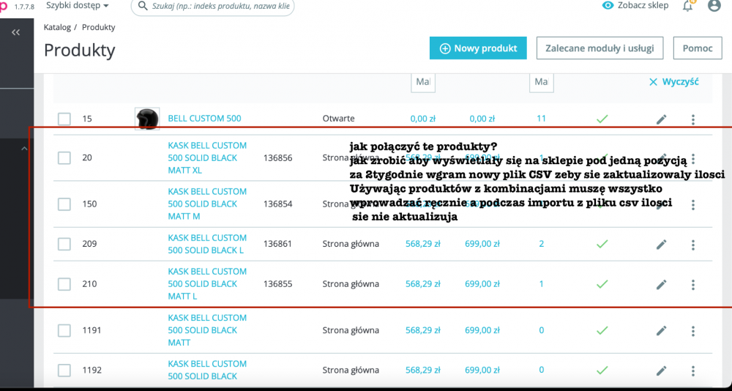
Task: Click the quantity filter Max input field
Action: point(541,82)
